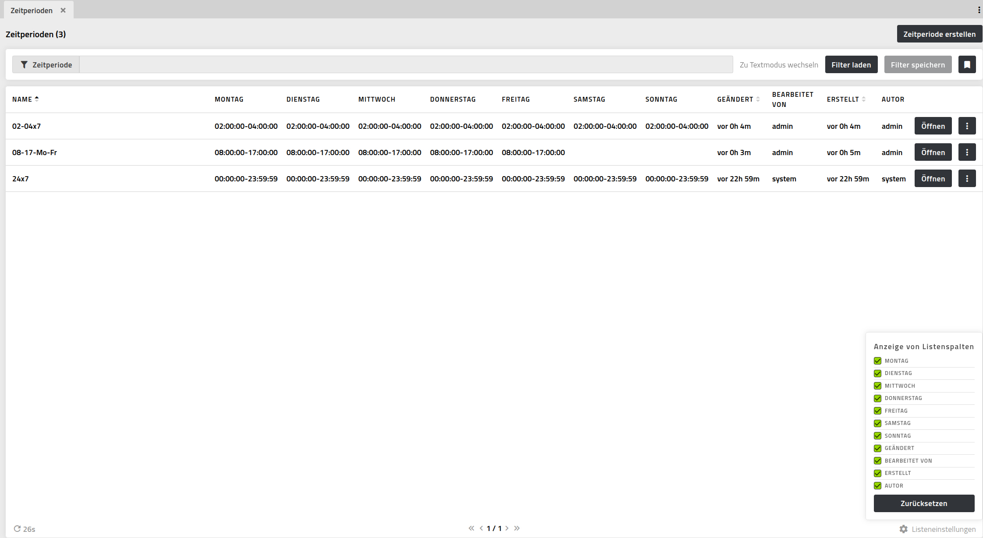Uncheck the Erstellt column checkbox
Screen dimensions: 983x538
pos(877,473)
